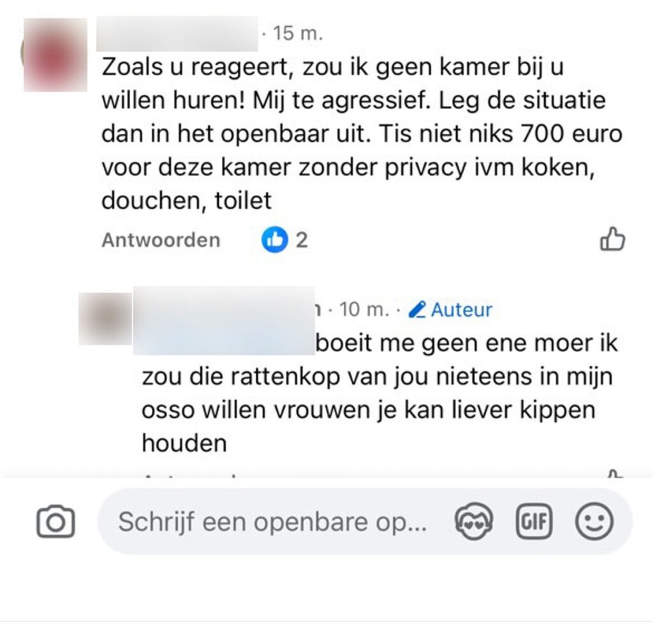Click the '10 m.' timestamp

coord(364,309)
